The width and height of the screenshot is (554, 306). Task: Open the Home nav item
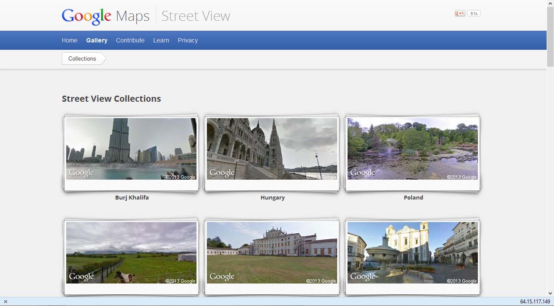pyautogui.click(x=70, y=40)
